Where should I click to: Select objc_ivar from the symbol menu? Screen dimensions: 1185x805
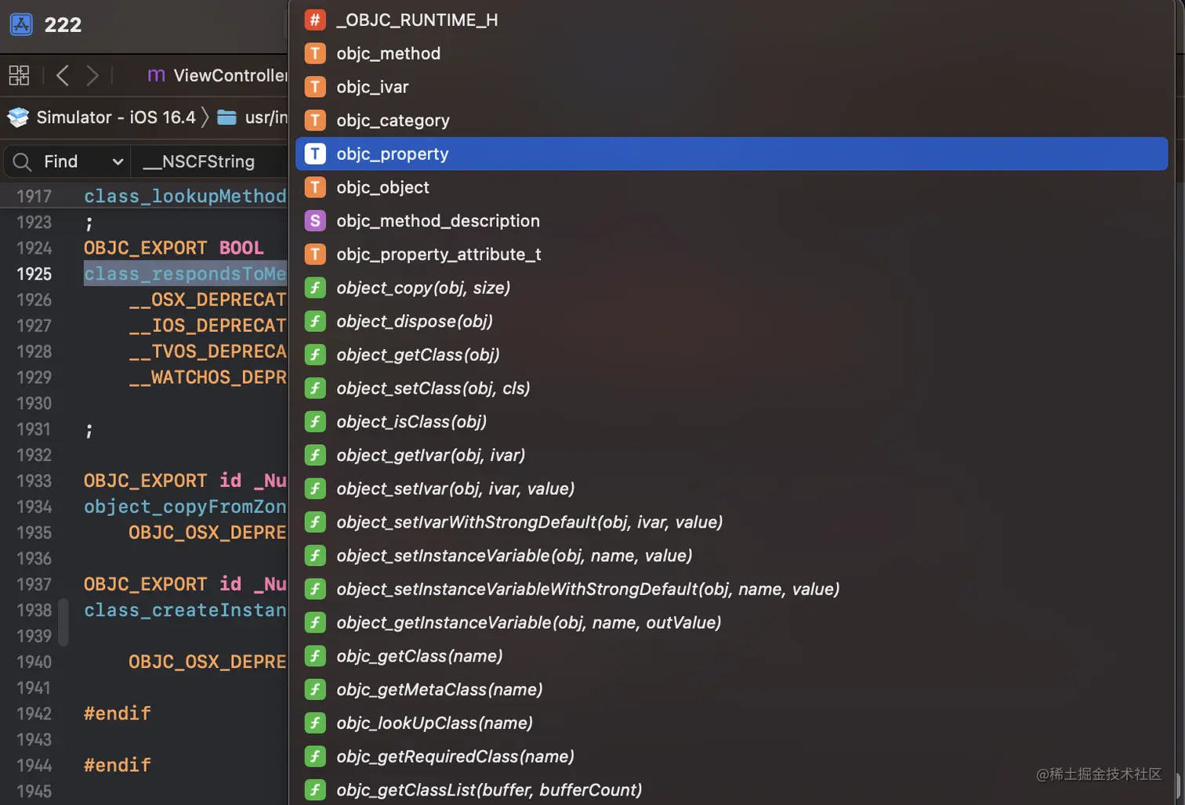731,87
